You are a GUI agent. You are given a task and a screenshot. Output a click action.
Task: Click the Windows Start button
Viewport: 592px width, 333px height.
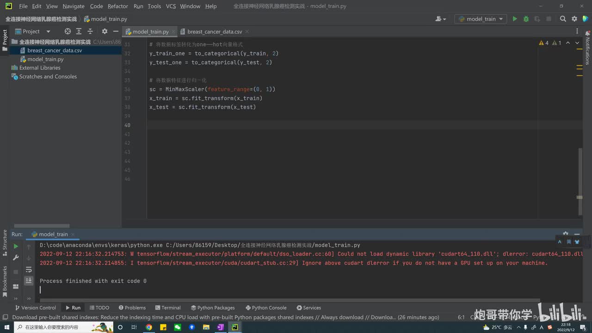pyautogui.click(x=6, y=327)
